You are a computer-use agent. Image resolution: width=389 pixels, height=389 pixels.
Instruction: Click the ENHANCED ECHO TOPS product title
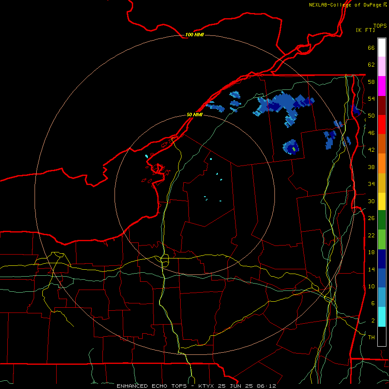pos(152,386)
